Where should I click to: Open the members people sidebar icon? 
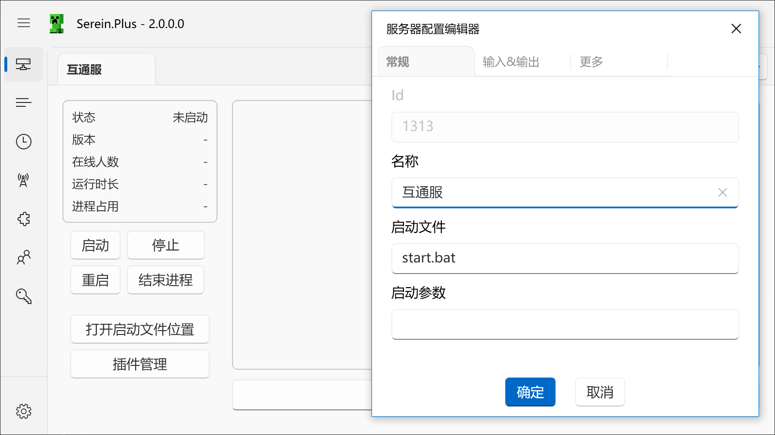(x=24, y=257)
